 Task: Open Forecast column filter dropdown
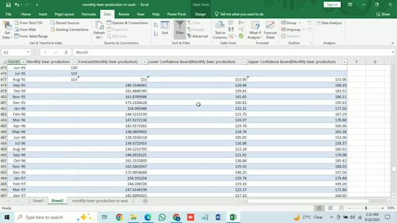145,62
